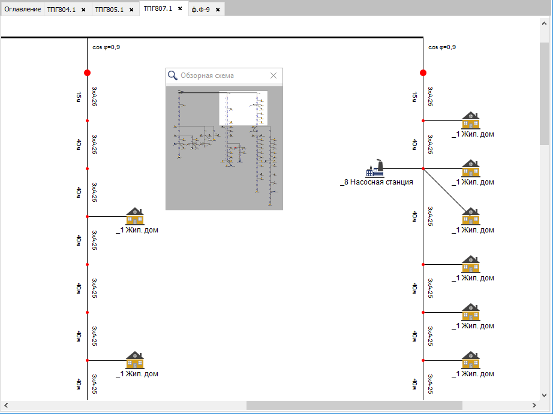Image resolution: width=553 pixels, height=414 pixels.
Task: Click the horizontal scrollbar left arrow
Action: [5, 405]
